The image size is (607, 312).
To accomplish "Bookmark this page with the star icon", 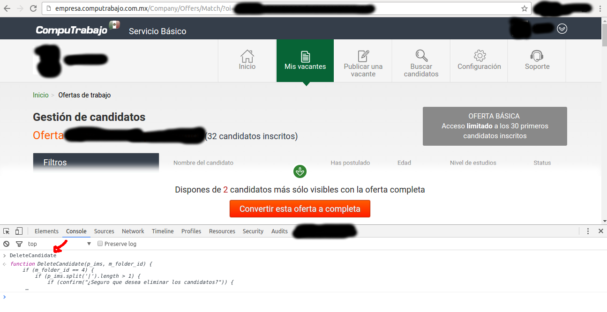I will coord(525,8).
